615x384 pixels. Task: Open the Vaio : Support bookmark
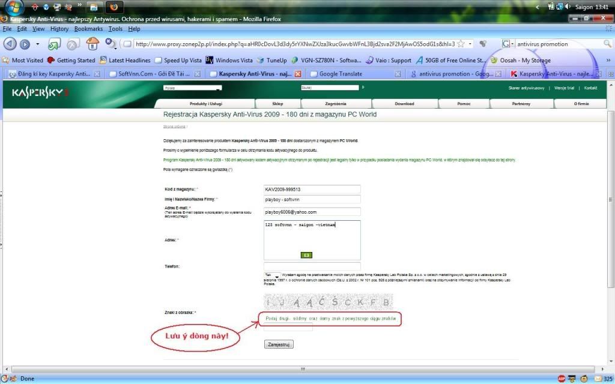[389, 61]
